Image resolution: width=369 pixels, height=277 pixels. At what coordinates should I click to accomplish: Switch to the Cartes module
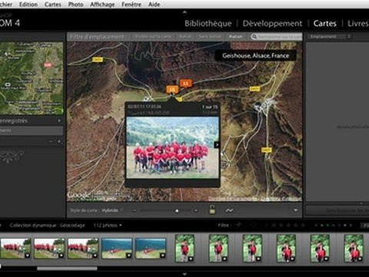coord(325,23)
